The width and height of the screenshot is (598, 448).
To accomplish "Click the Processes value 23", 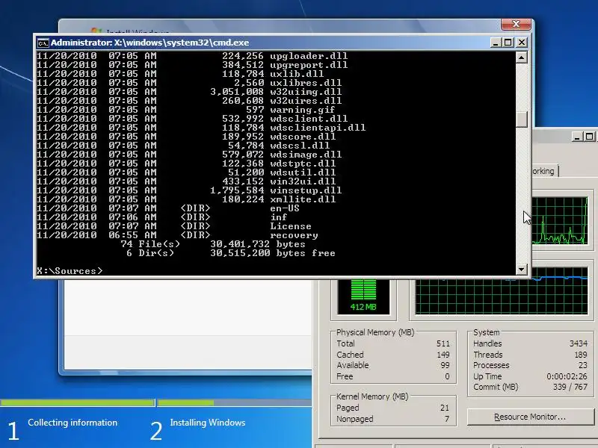I will click(x=583, y=365).
